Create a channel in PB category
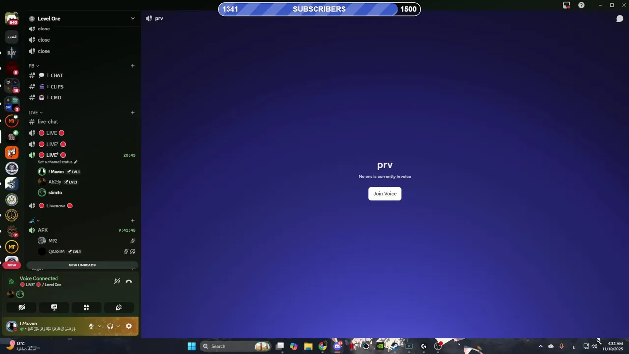The width and height of the screenshot is (629, 354). coord(133,66)
